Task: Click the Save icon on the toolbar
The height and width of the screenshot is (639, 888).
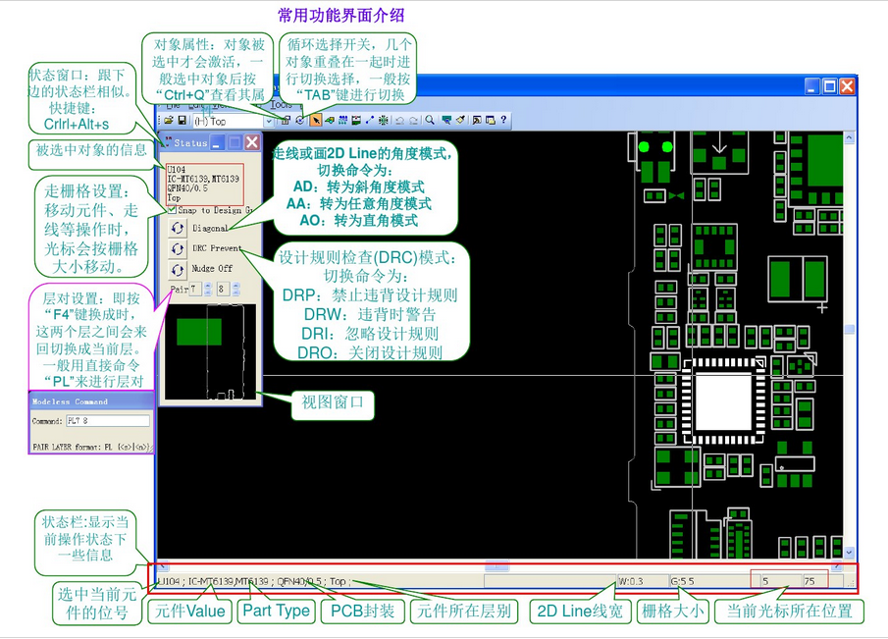Action: (x=182, y=120)
